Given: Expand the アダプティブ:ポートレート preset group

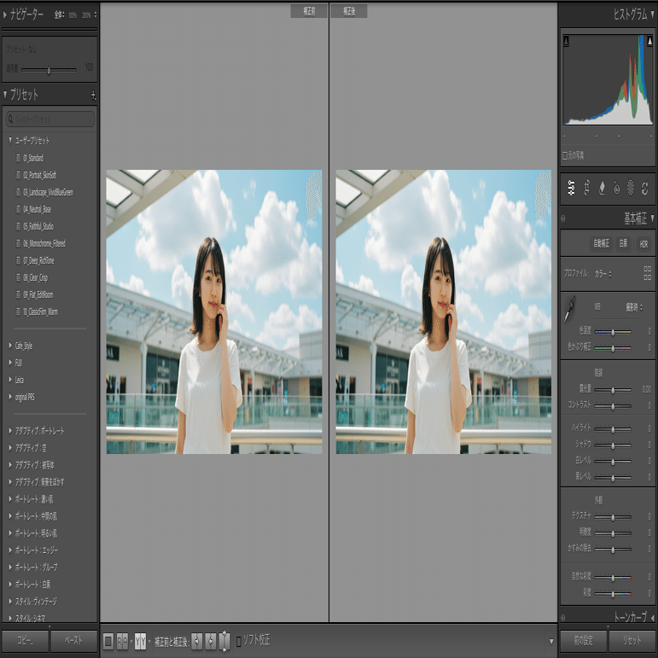Looking at the screenshot, I should click(10, 430).
